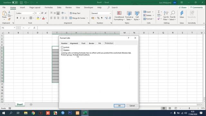Click the AutoSum sigma icon

(159, 12)
